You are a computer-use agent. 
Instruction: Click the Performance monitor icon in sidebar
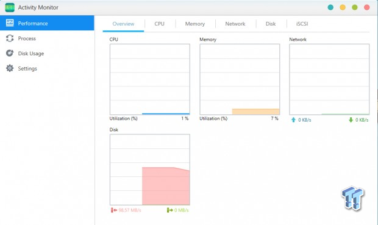10,23
